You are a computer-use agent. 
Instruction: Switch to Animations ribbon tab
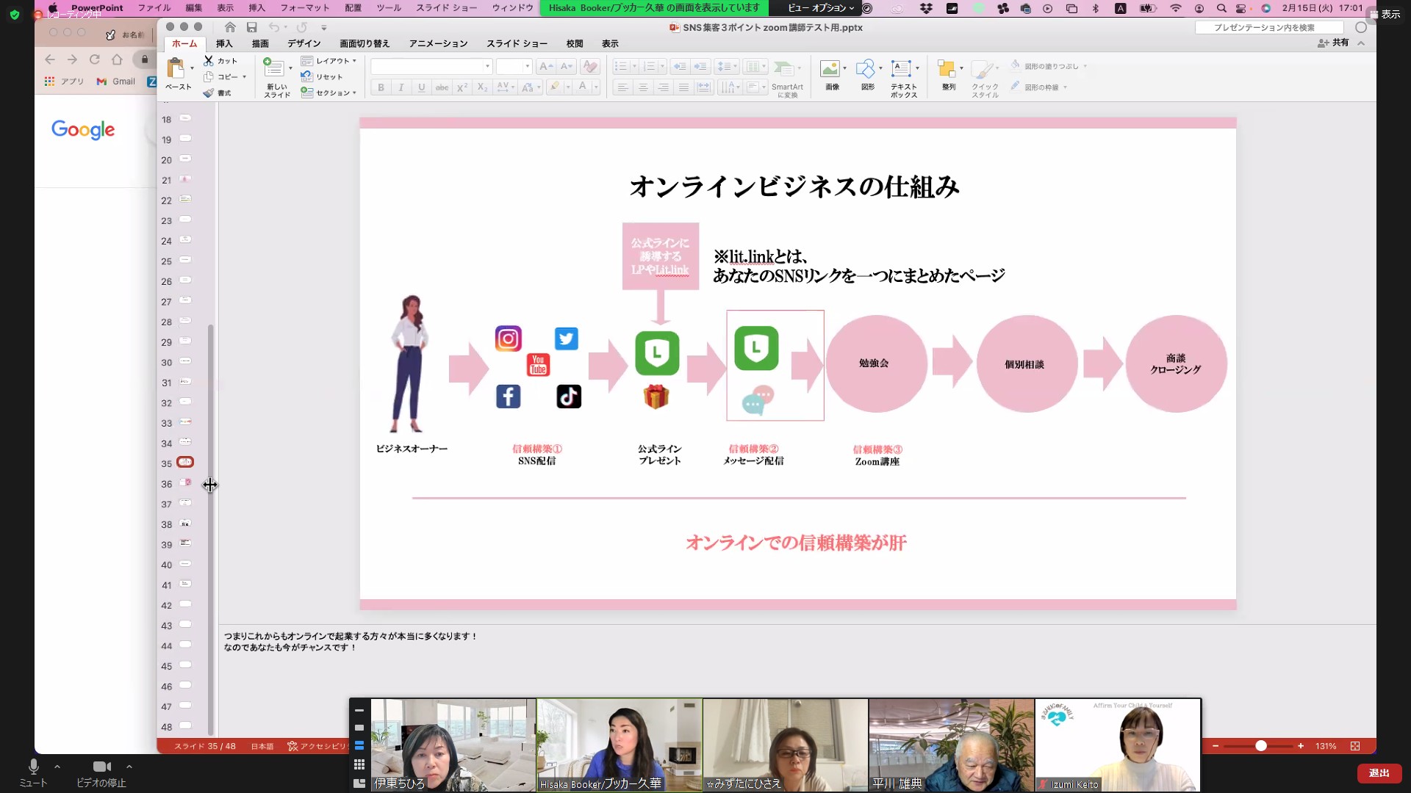(438, 43)
